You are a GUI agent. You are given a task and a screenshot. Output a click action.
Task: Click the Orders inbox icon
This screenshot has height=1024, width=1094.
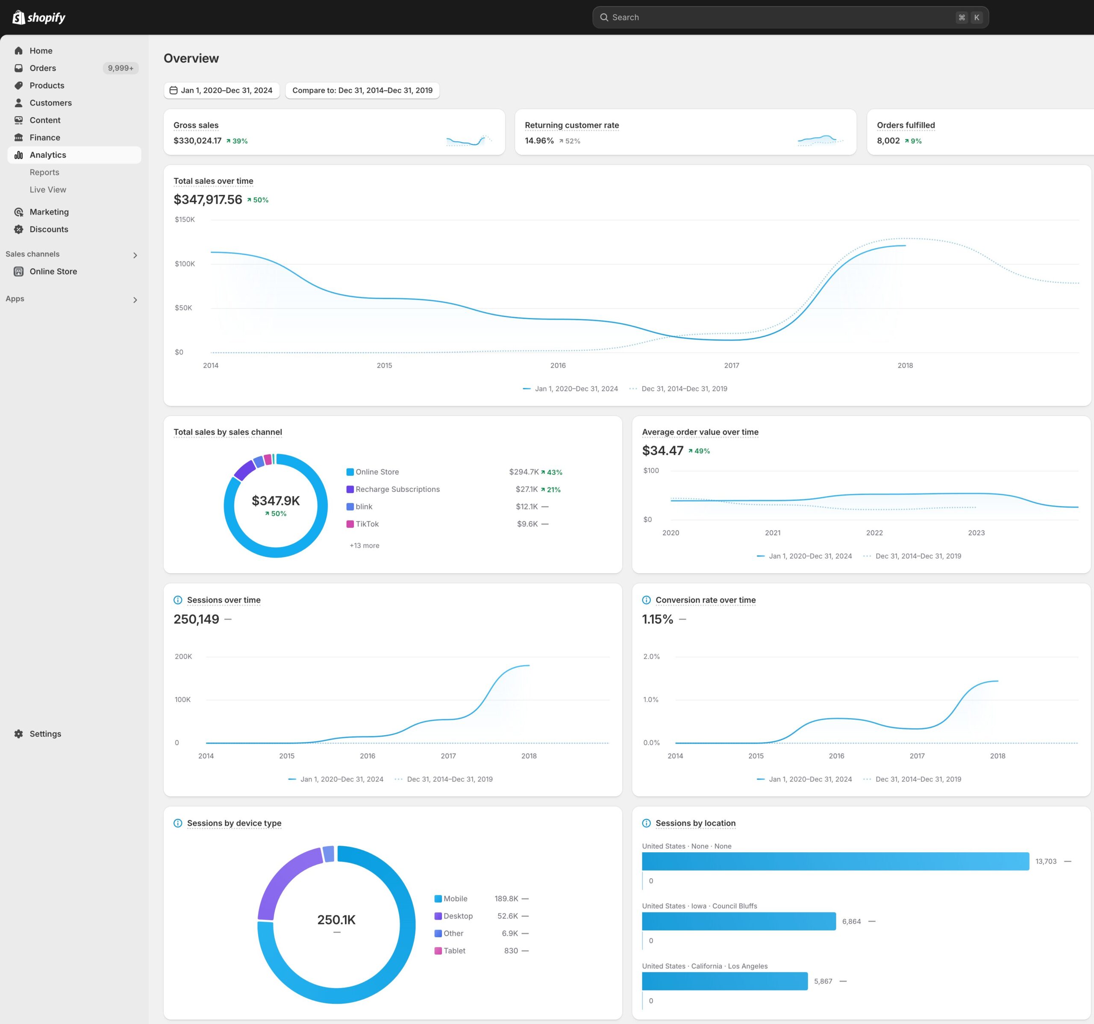point(19,68)
